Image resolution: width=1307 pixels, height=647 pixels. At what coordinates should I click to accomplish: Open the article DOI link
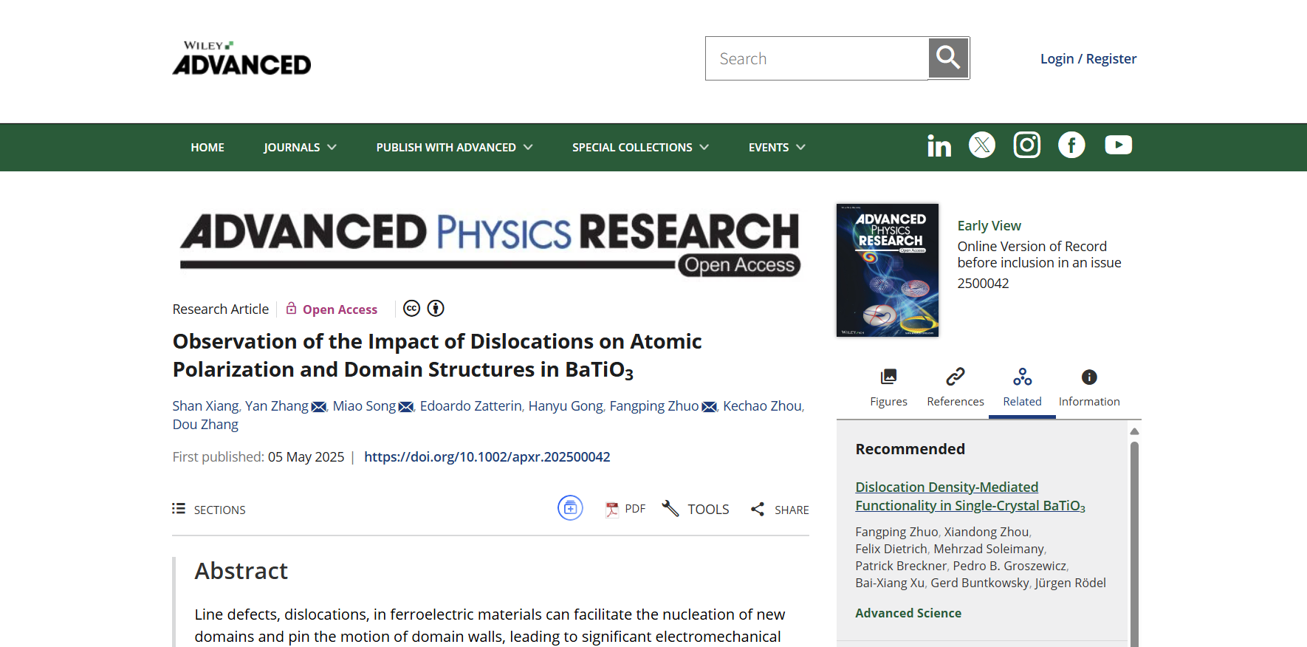[x=487, y=457]
